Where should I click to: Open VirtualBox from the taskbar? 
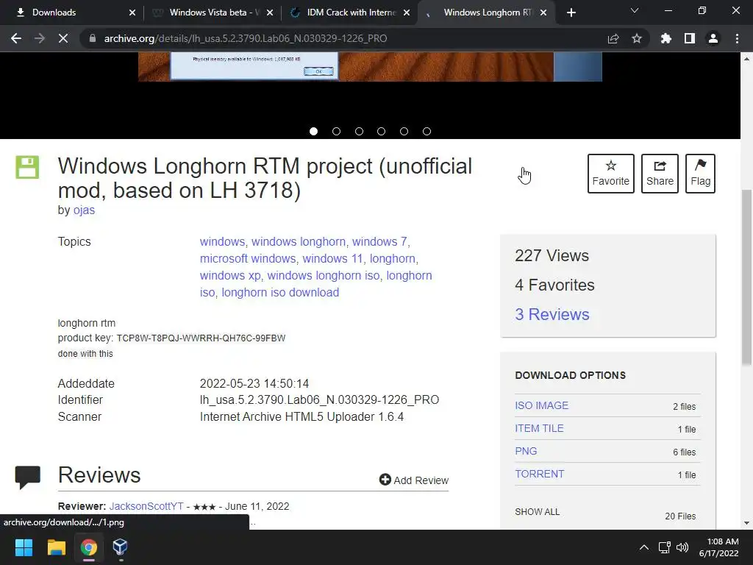pos(120,547)
